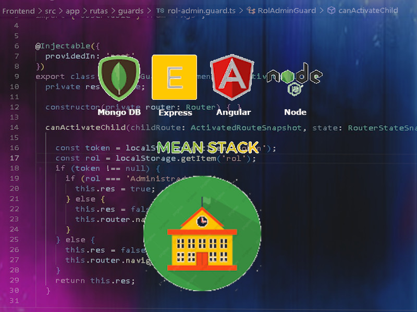Open the rutas breadcrumb folder
This screenshot has height=312, width=417.
pyautogui.click(x=99, y=11)
